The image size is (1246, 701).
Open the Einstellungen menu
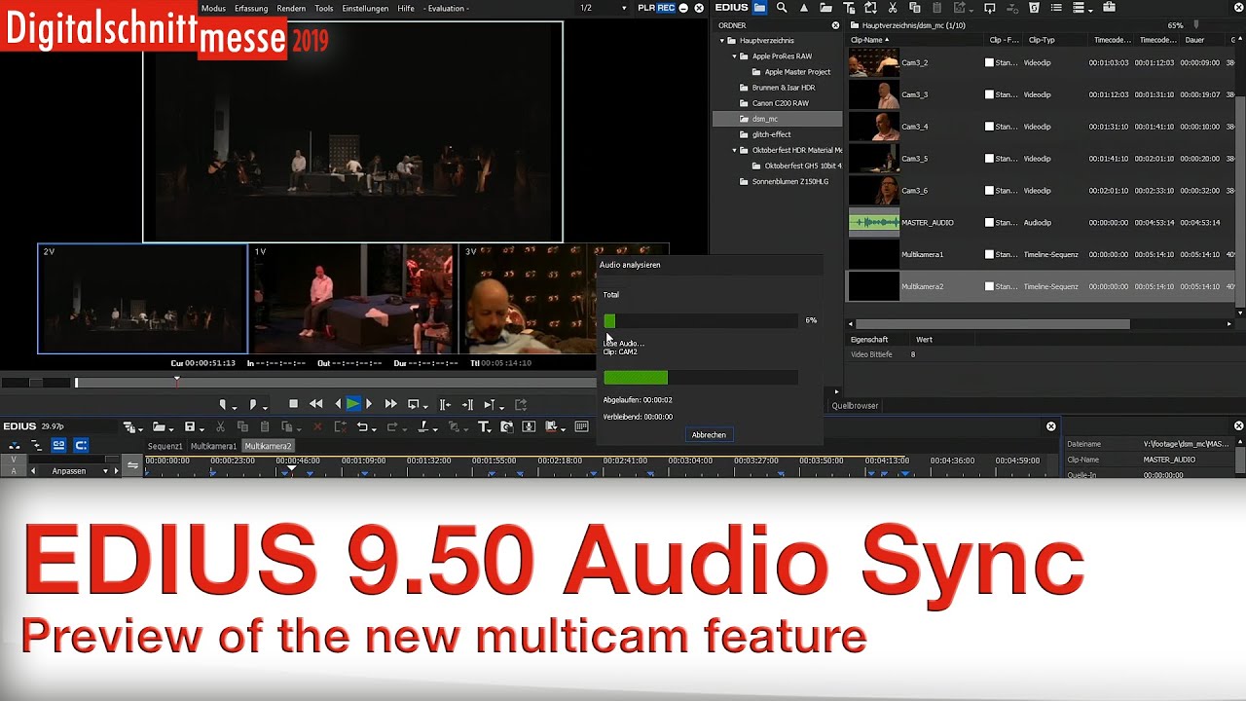tap(365, 8)
